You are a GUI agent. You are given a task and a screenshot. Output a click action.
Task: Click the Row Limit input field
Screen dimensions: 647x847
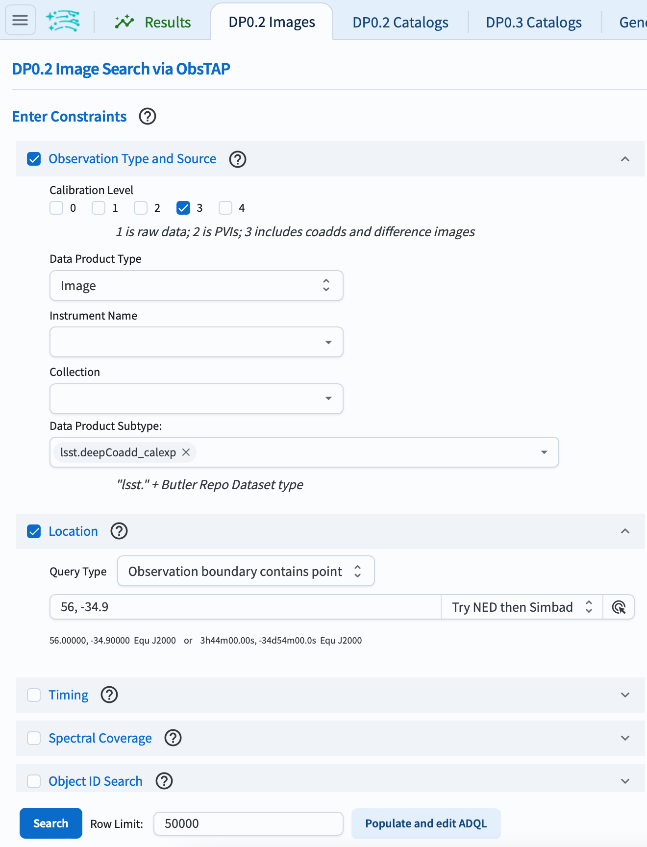(248, 823)
